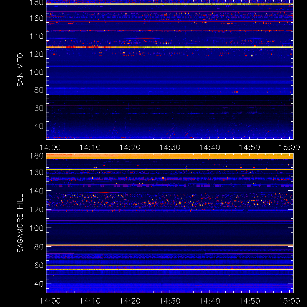The height and width of the screenshot is (307, 307).
Task: Pick the 14:10 time label under San Vito plot
Action: point(90,147)
